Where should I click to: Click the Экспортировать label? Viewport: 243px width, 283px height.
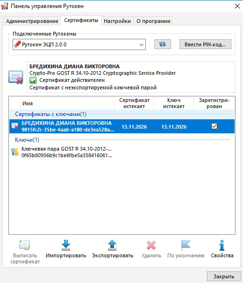click(x=113, y=255)
